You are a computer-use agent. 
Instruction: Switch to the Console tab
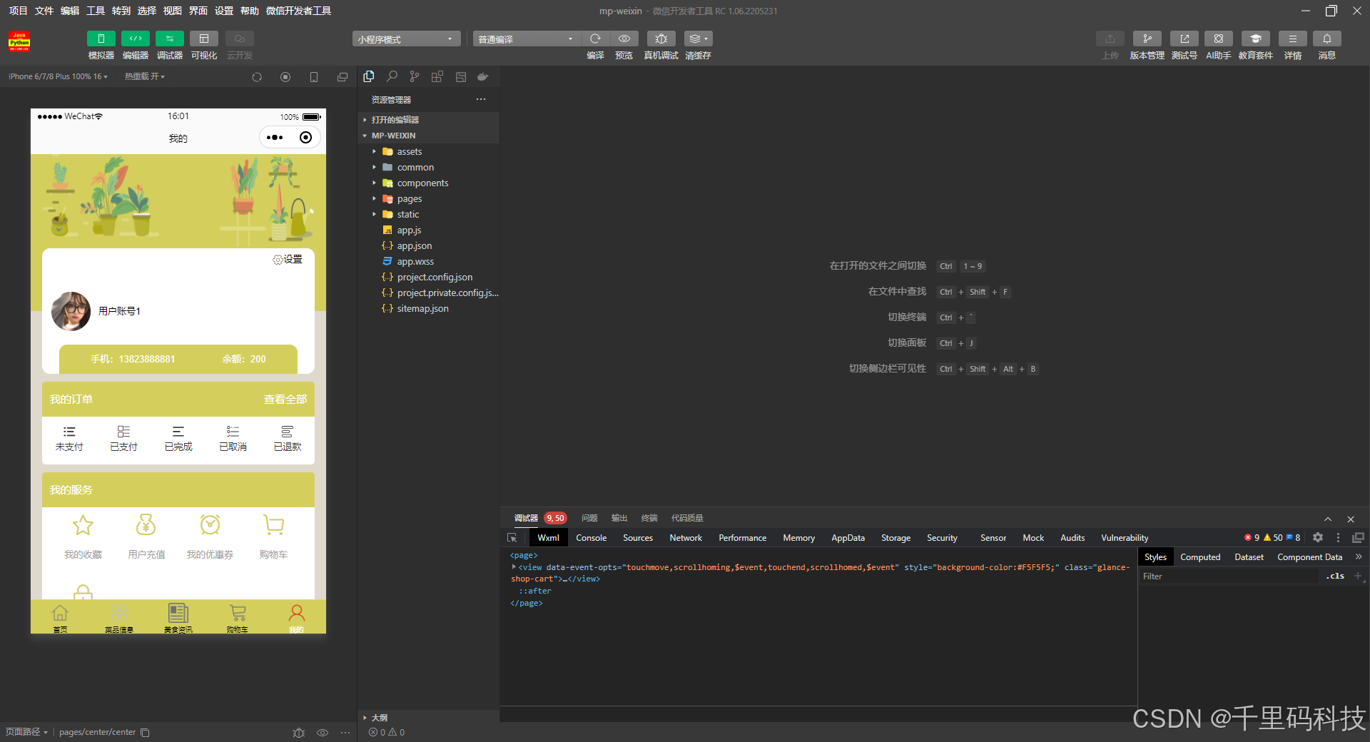click(x=591, y=538)
